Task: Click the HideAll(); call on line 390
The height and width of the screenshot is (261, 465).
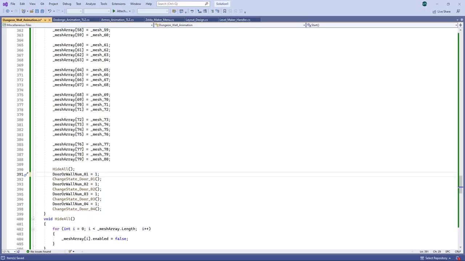Action: [64, 169]
